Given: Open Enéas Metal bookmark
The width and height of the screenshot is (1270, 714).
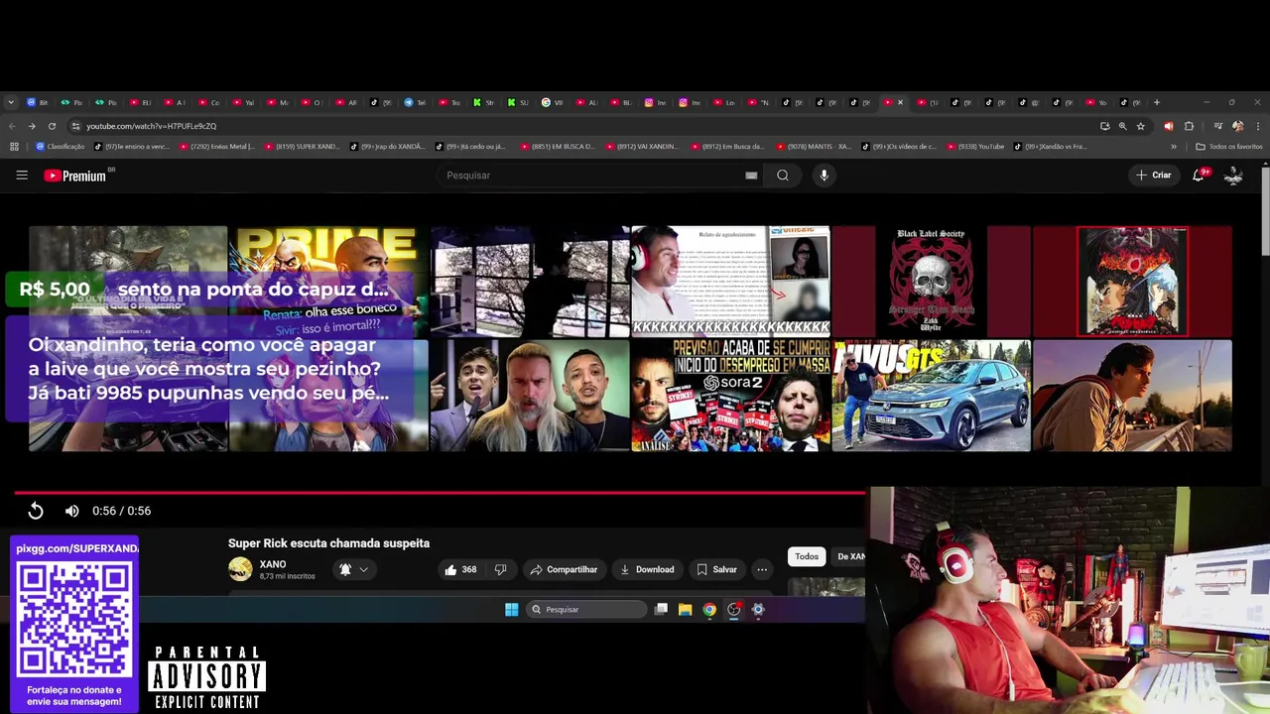Looking at the screenshot, I should 216,147.
